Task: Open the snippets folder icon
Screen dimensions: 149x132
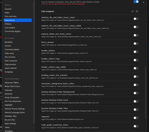Action: tap(137, 11)
